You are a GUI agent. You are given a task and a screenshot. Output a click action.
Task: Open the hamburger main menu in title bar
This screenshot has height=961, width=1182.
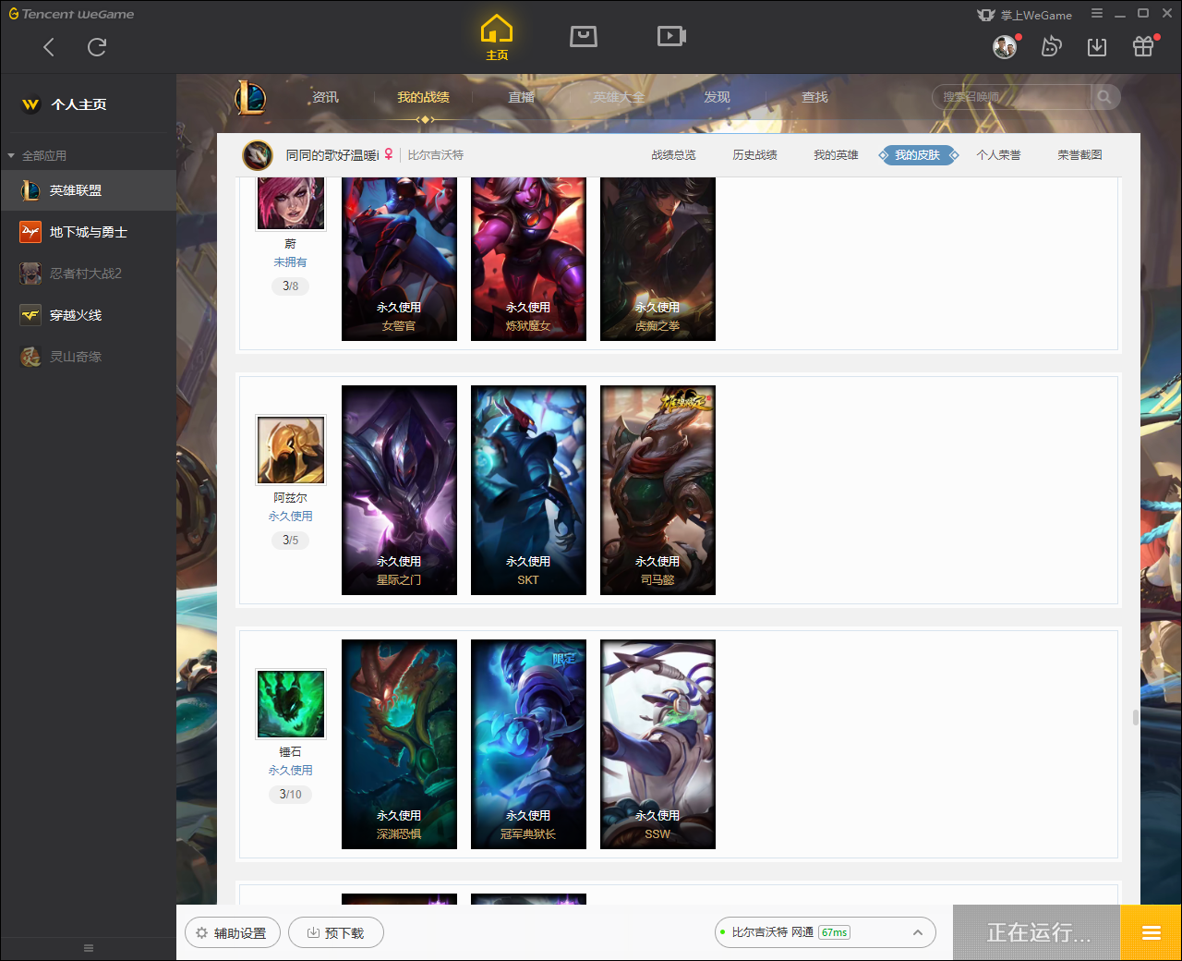(x=1097, y=14)
